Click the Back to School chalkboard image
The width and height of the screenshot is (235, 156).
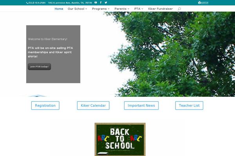coord(120,140)
